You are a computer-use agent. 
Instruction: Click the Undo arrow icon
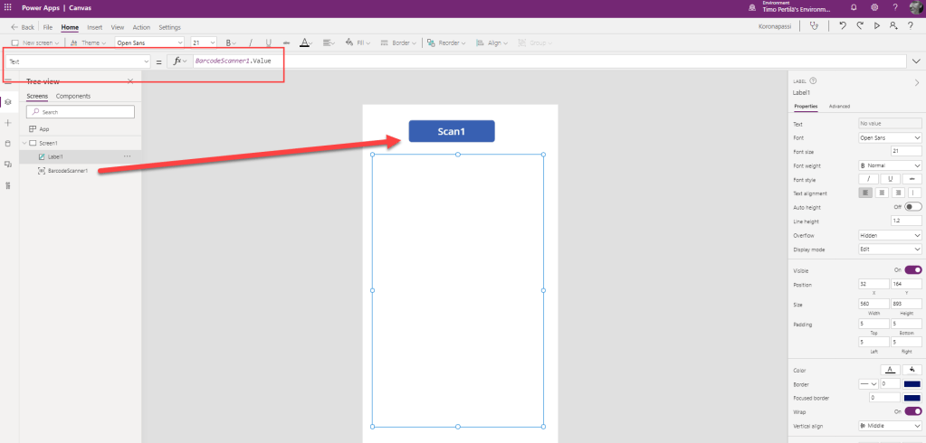pyautogui.click(x=843, y=26)
